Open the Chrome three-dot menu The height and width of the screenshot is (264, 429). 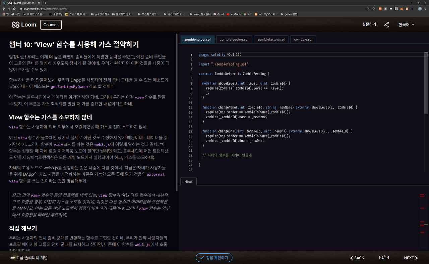pos(425,8)
